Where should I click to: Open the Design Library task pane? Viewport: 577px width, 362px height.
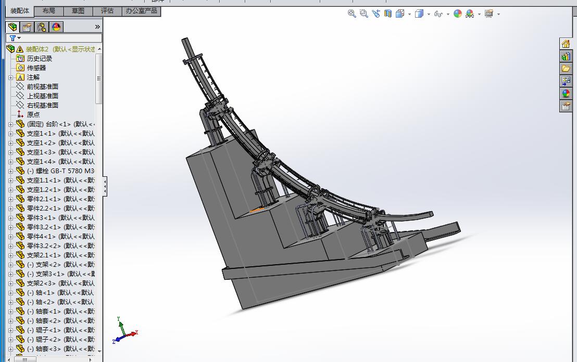pos(566,56)
